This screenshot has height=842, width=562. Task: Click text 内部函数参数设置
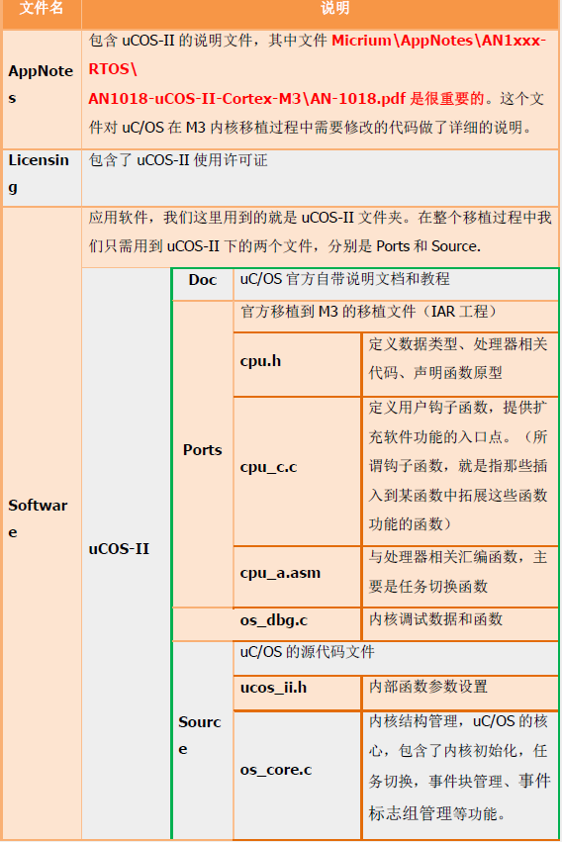pos(427,687)
